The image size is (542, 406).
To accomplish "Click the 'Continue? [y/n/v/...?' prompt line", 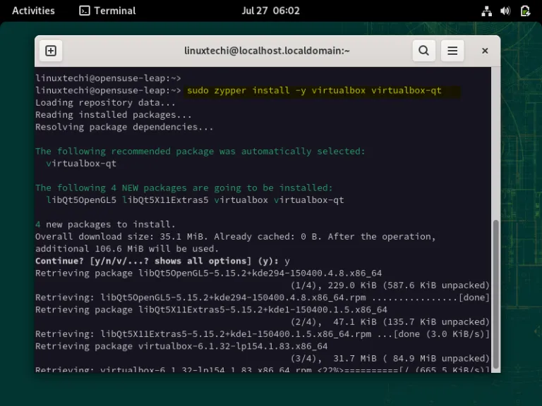I will point(162,261).
